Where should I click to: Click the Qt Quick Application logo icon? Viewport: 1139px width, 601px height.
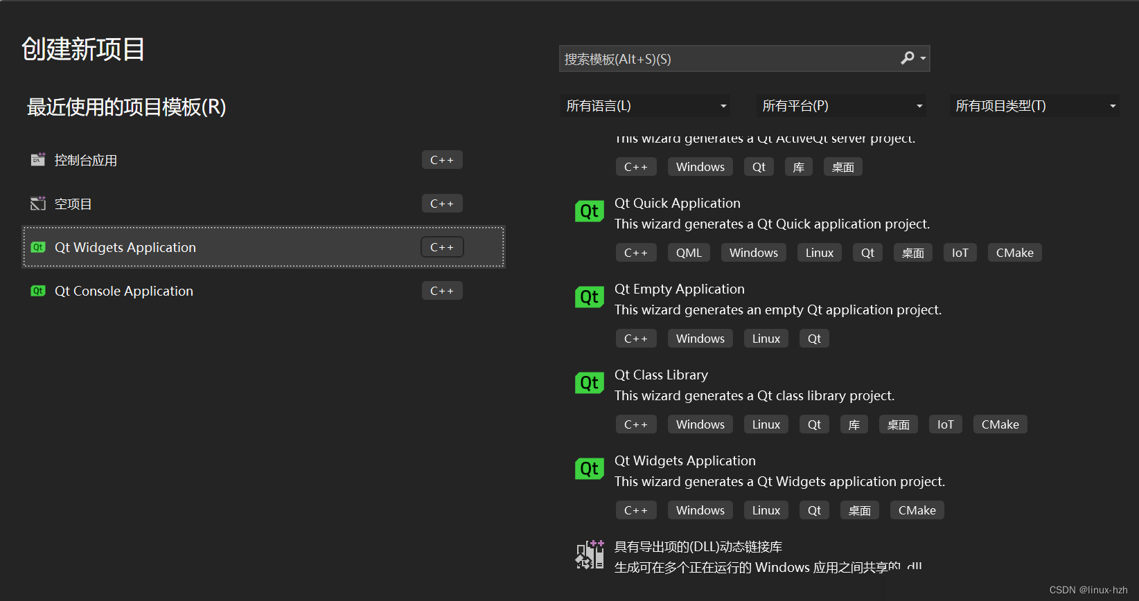click(x=590, y=211)
